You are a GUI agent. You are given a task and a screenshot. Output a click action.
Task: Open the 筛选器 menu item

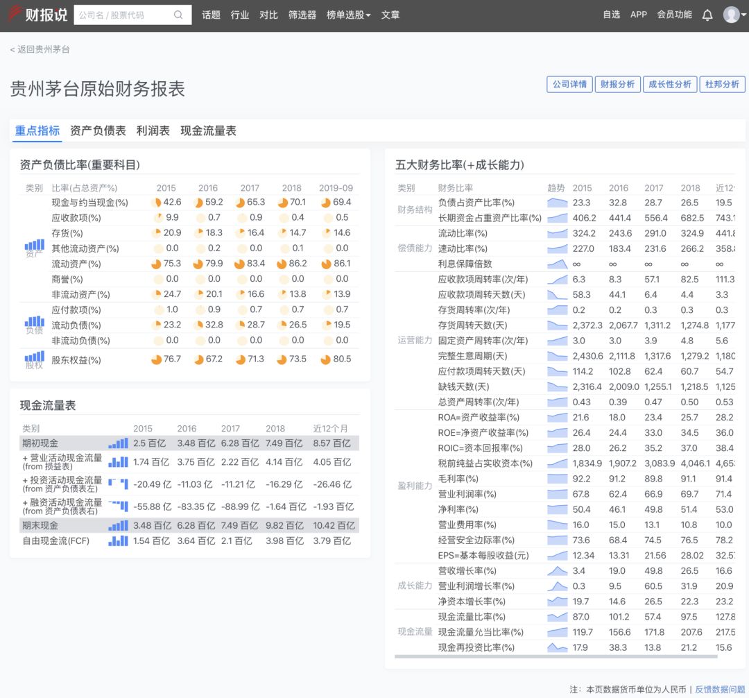tap(302, 15)
